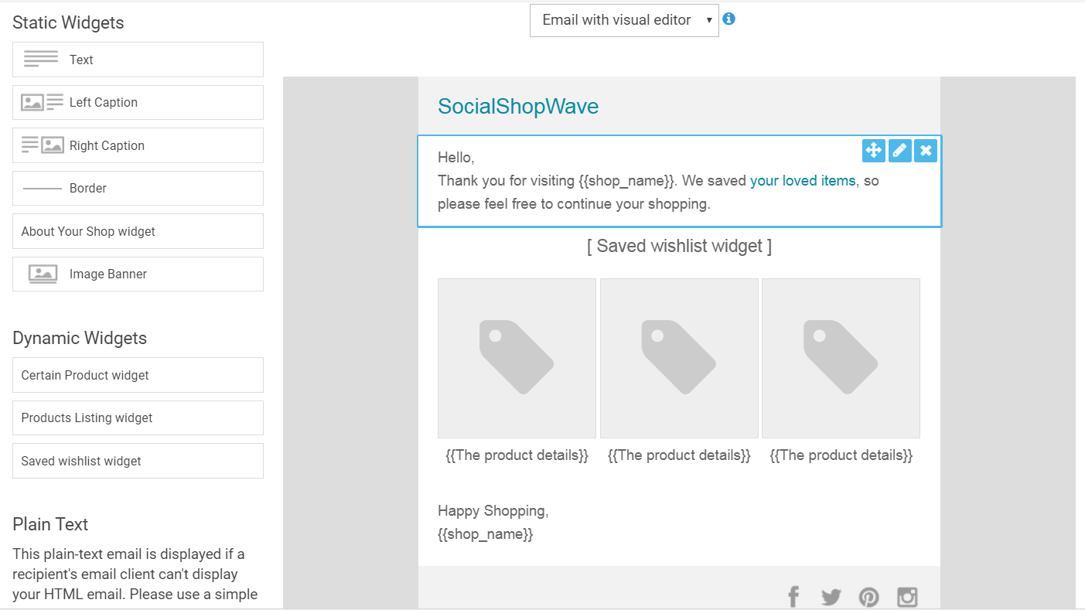Screen dimensions: 1085x610
Task: Click the first product placeholder image
Action: 517,358
